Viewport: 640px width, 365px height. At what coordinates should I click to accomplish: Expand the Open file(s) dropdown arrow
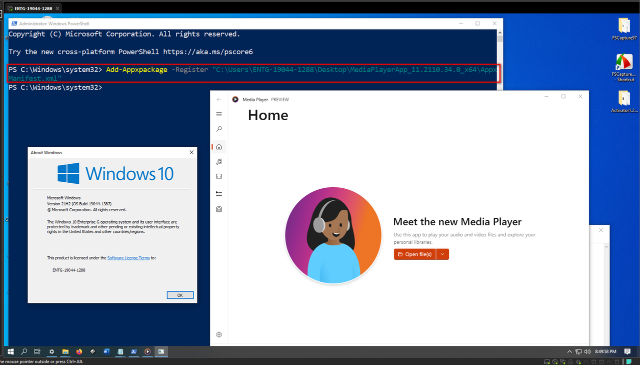442,254
